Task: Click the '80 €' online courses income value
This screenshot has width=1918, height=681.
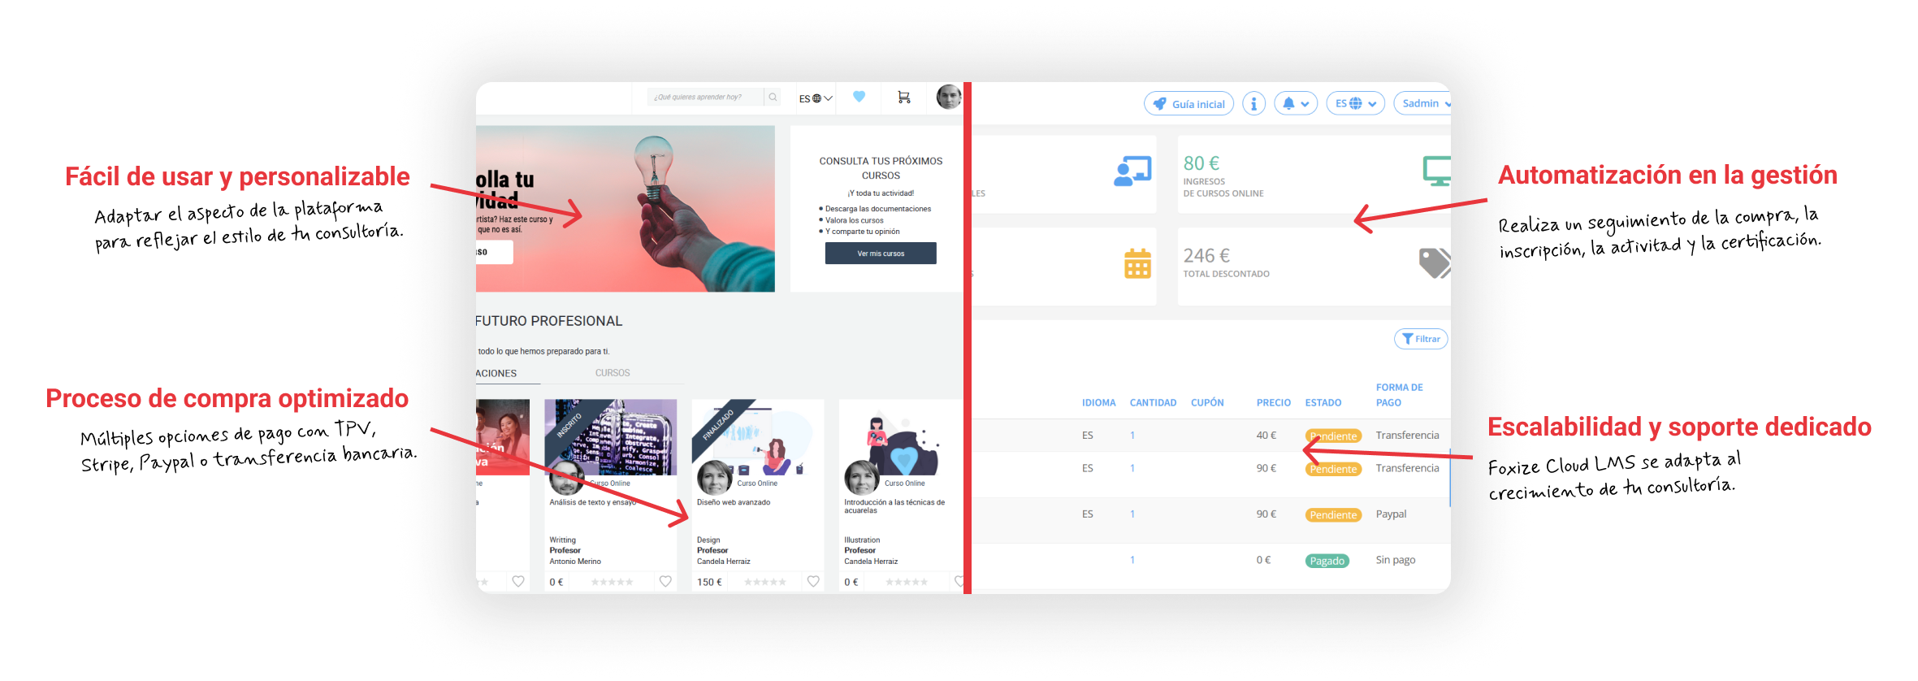Action: tap(1201, 163)
